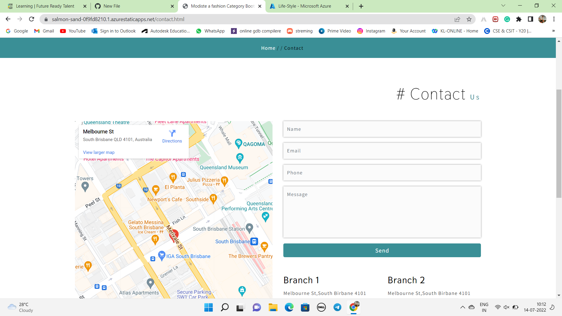
Task: Click the Queensland Museum map marker
Action: 240,158
